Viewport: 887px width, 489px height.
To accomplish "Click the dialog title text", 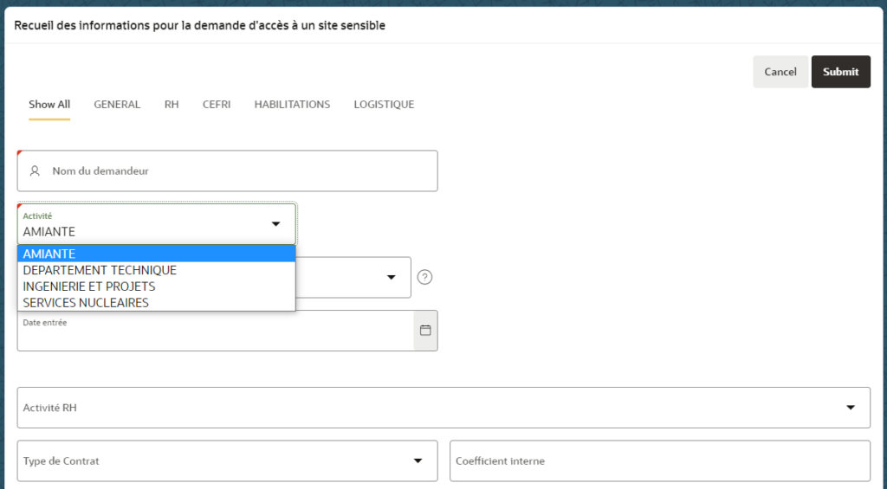I will coord(200,25).
